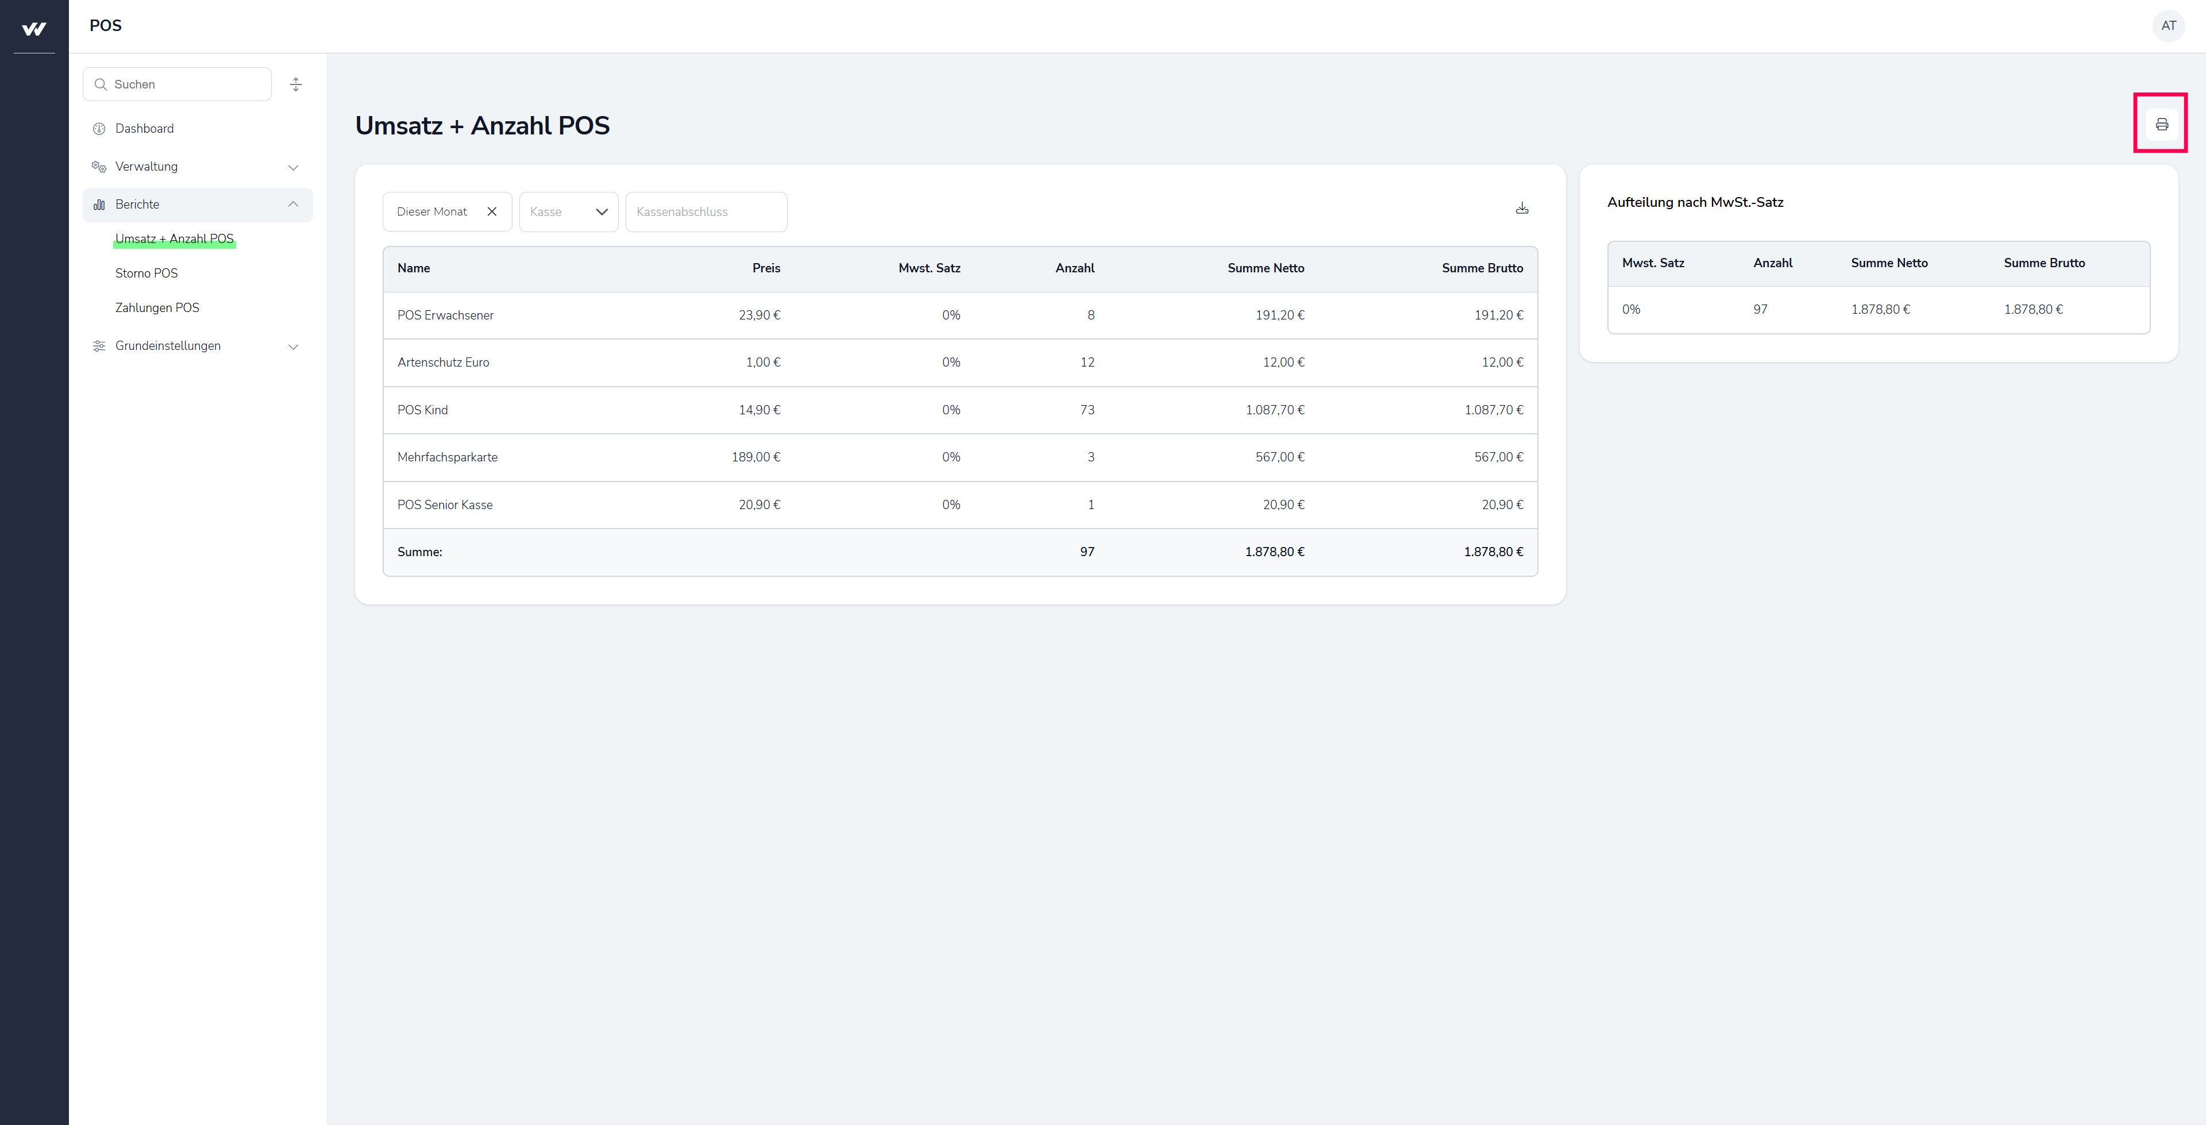This screenshot has width=2206, height=1125.
Task: Click the Dieser Monat date filter
Action: tap(433, 211)
